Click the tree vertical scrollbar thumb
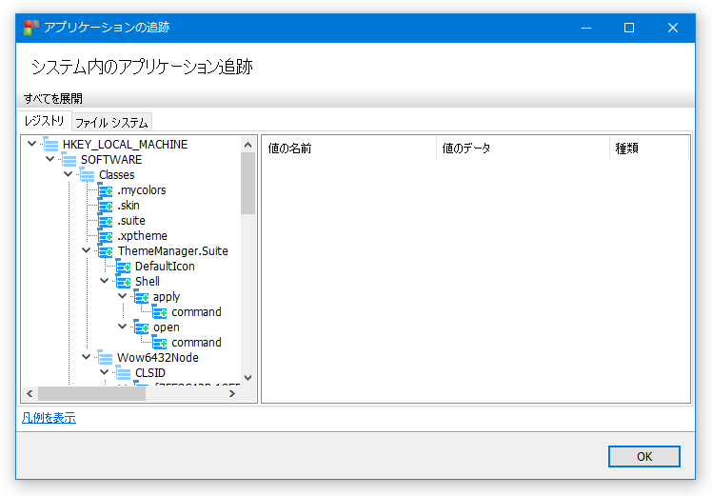The height and width of the screenshot is (496, 712). (247, 183)
